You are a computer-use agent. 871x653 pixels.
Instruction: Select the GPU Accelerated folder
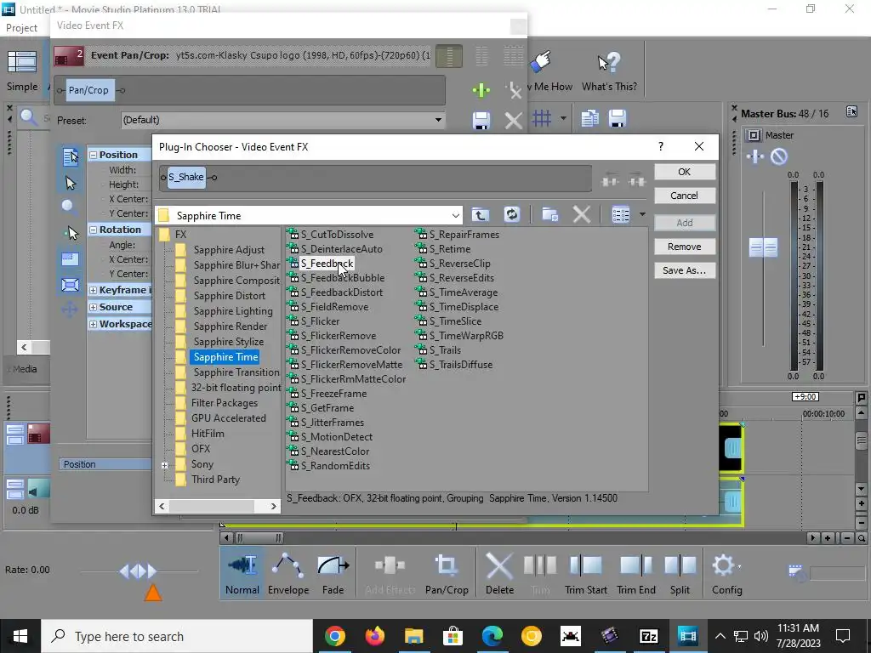pos(228,418)
